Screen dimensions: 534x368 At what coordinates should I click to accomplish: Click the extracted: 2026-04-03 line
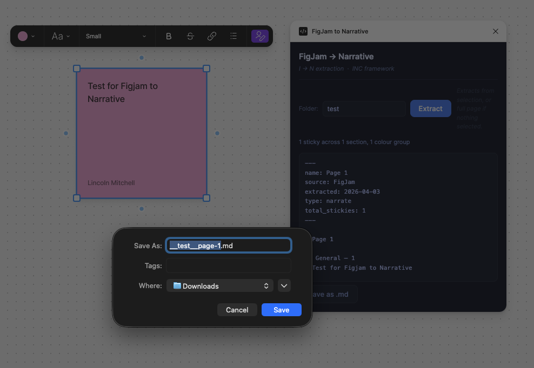tap(342, 192)
